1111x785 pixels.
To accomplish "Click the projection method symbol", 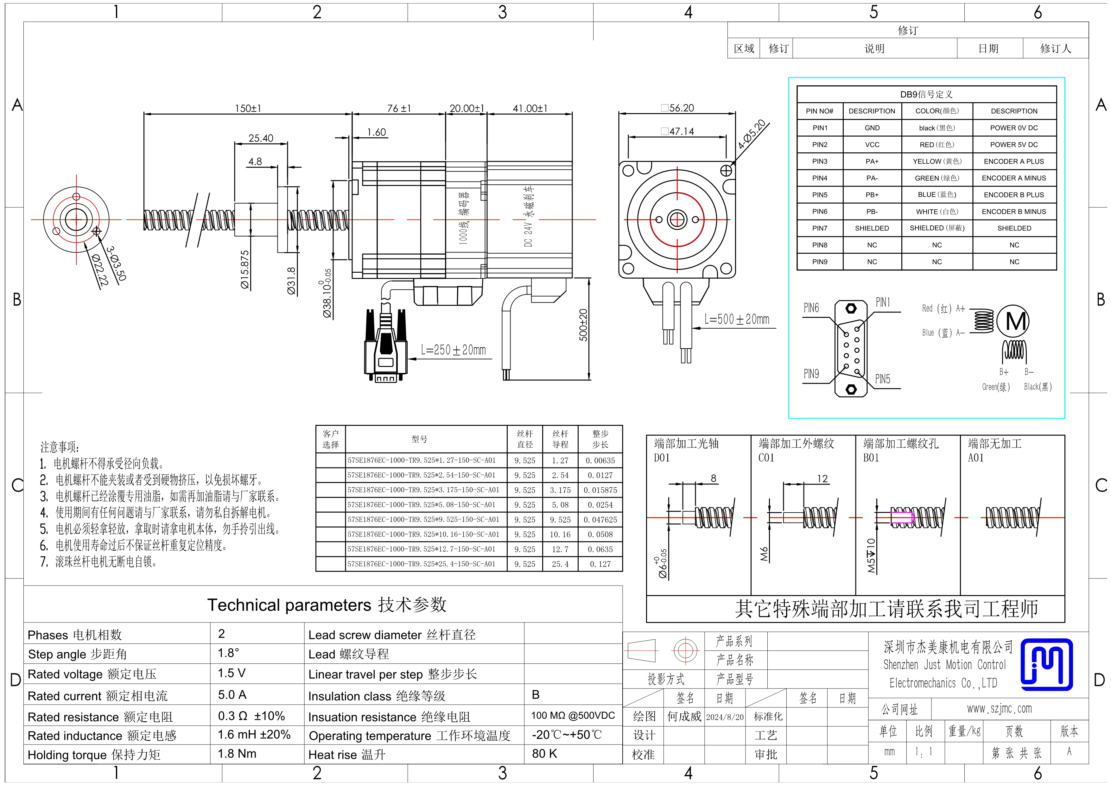I will point(663,650).
